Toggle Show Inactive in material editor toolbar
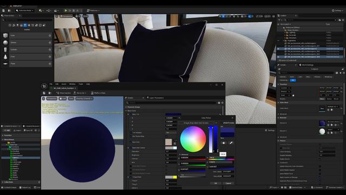This screenshot has width=346, height=195. tap(64, 93)
